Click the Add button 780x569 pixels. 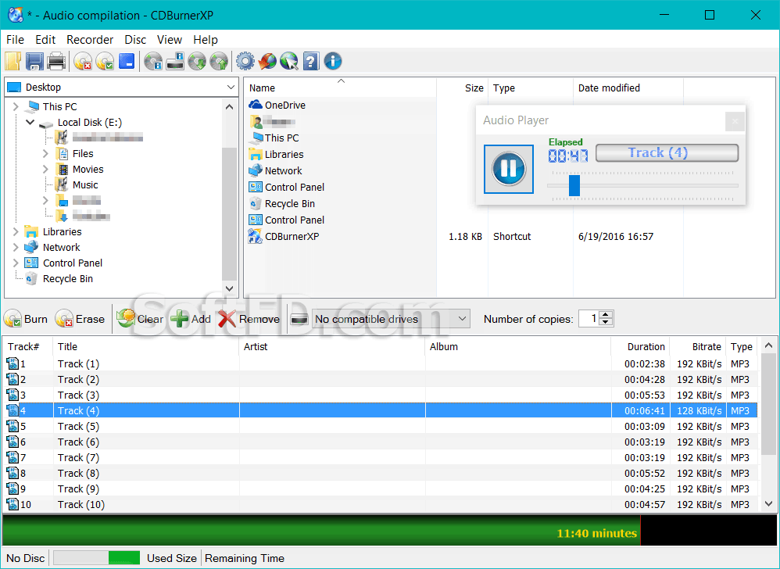191,319
